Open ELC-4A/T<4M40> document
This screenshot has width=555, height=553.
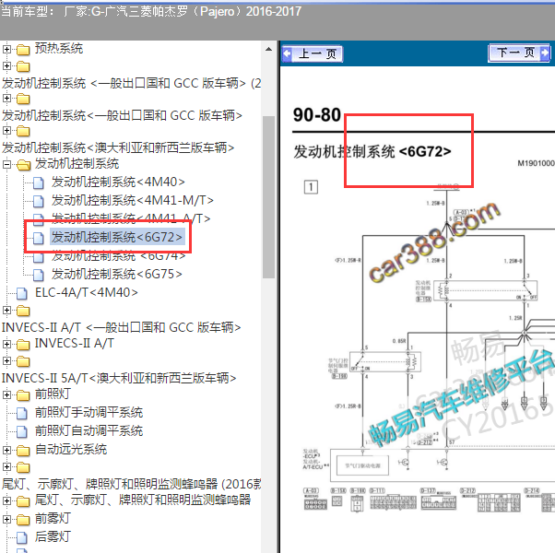pos(87,292)
